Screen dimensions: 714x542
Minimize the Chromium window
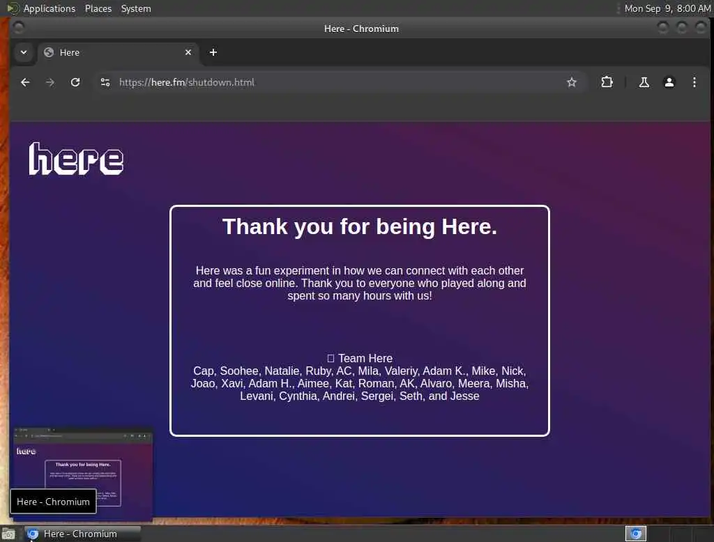(663, 29)
